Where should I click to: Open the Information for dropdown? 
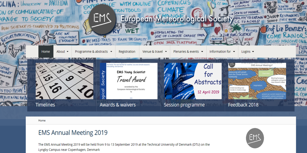tap(222, 51)
